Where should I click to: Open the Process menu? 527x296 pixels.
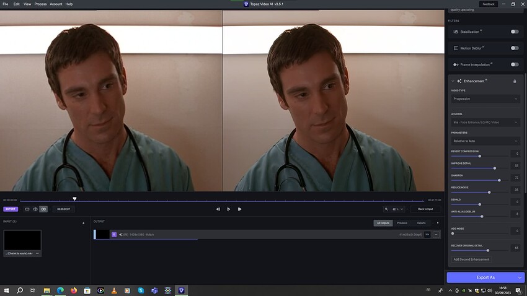click(x=40, y=4)
